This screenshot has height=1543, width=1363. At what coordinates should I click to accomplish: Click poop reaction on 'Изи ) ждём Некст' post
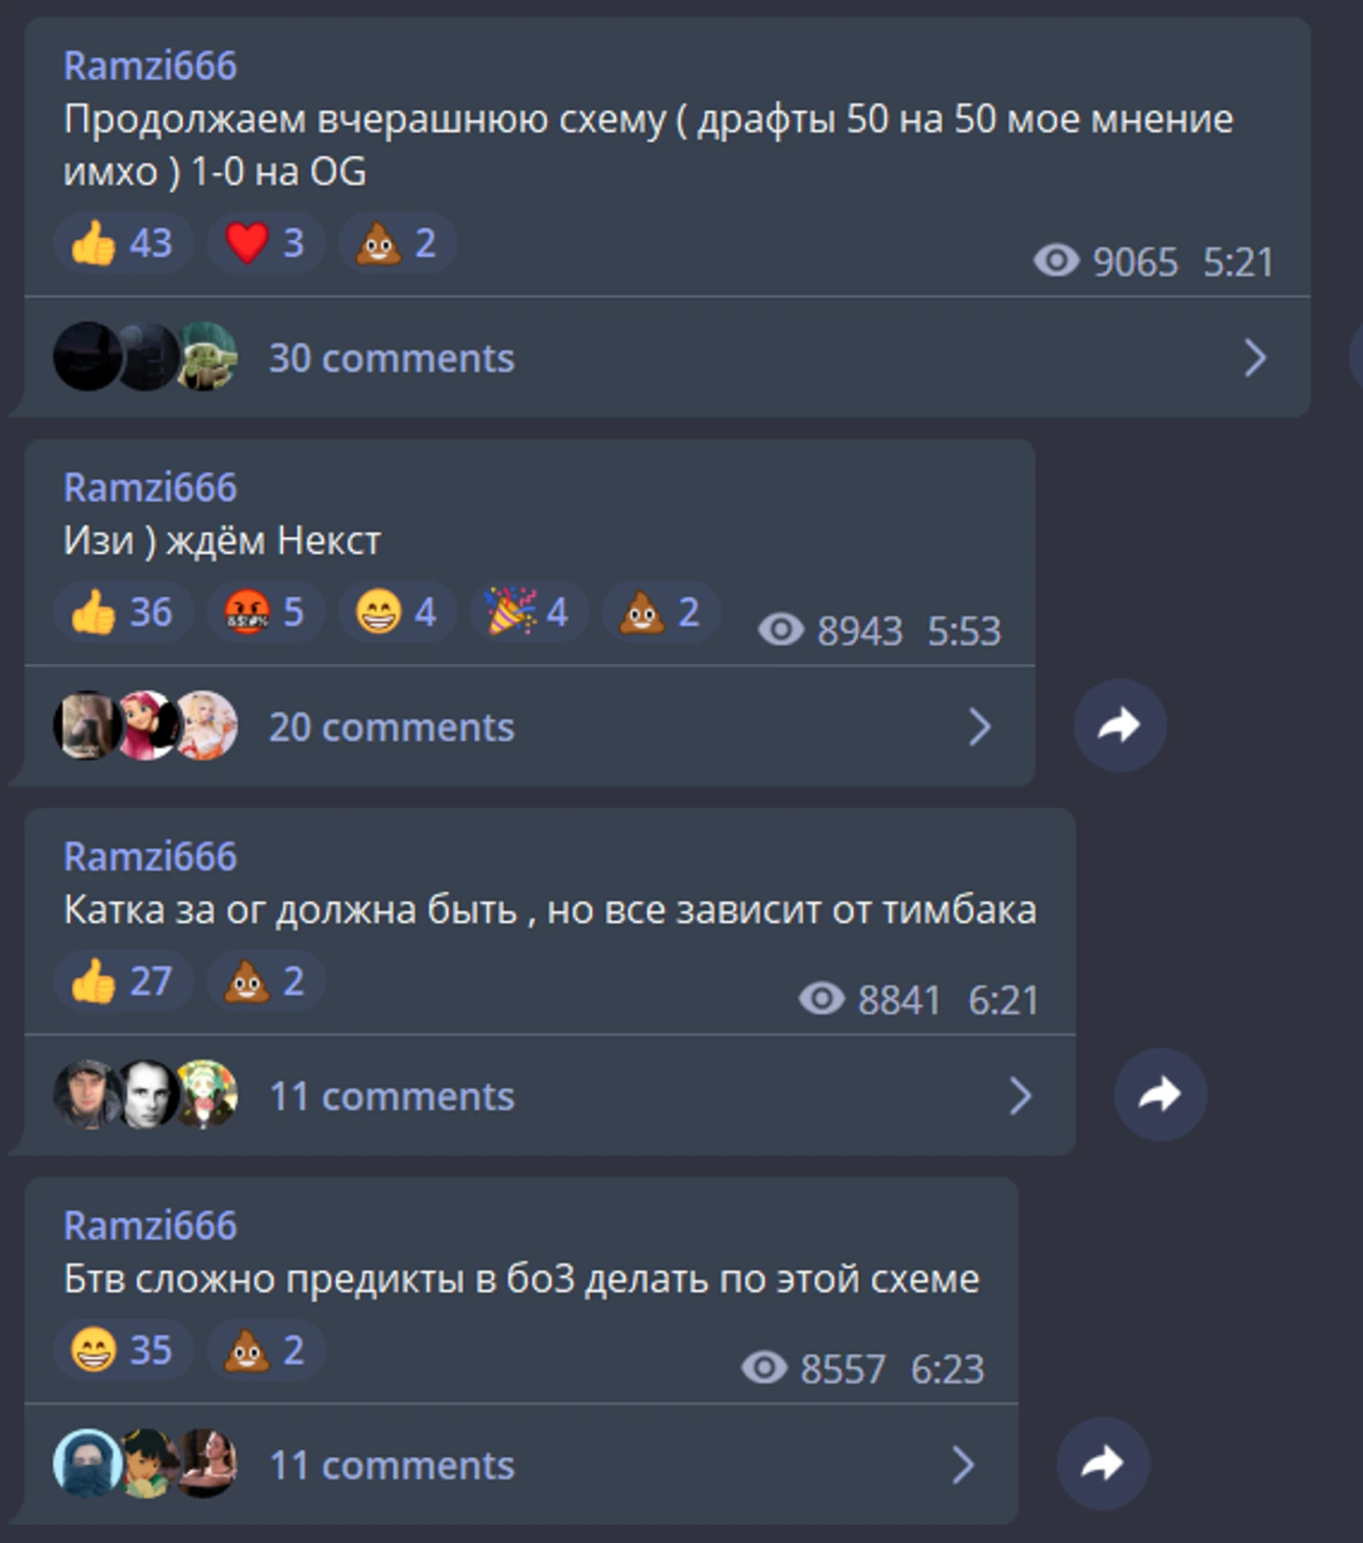pyautogui.click(x=660, y=613)
